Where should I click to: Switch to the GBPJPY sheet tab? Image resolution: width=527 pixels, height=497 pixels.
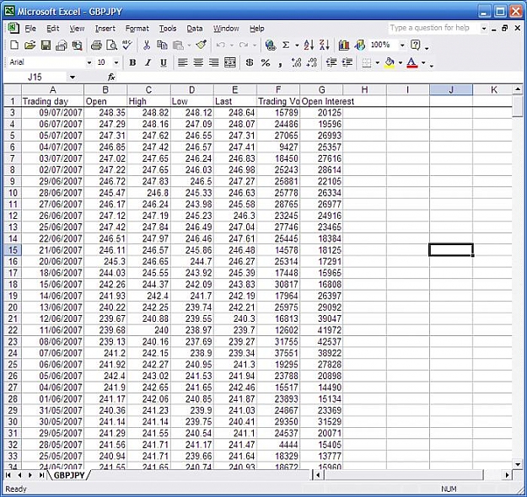point(69,475)
